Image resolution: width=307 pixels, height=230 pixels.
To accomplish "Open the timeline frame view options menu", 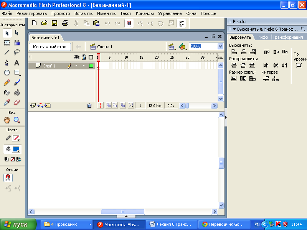I will [220, 58].
